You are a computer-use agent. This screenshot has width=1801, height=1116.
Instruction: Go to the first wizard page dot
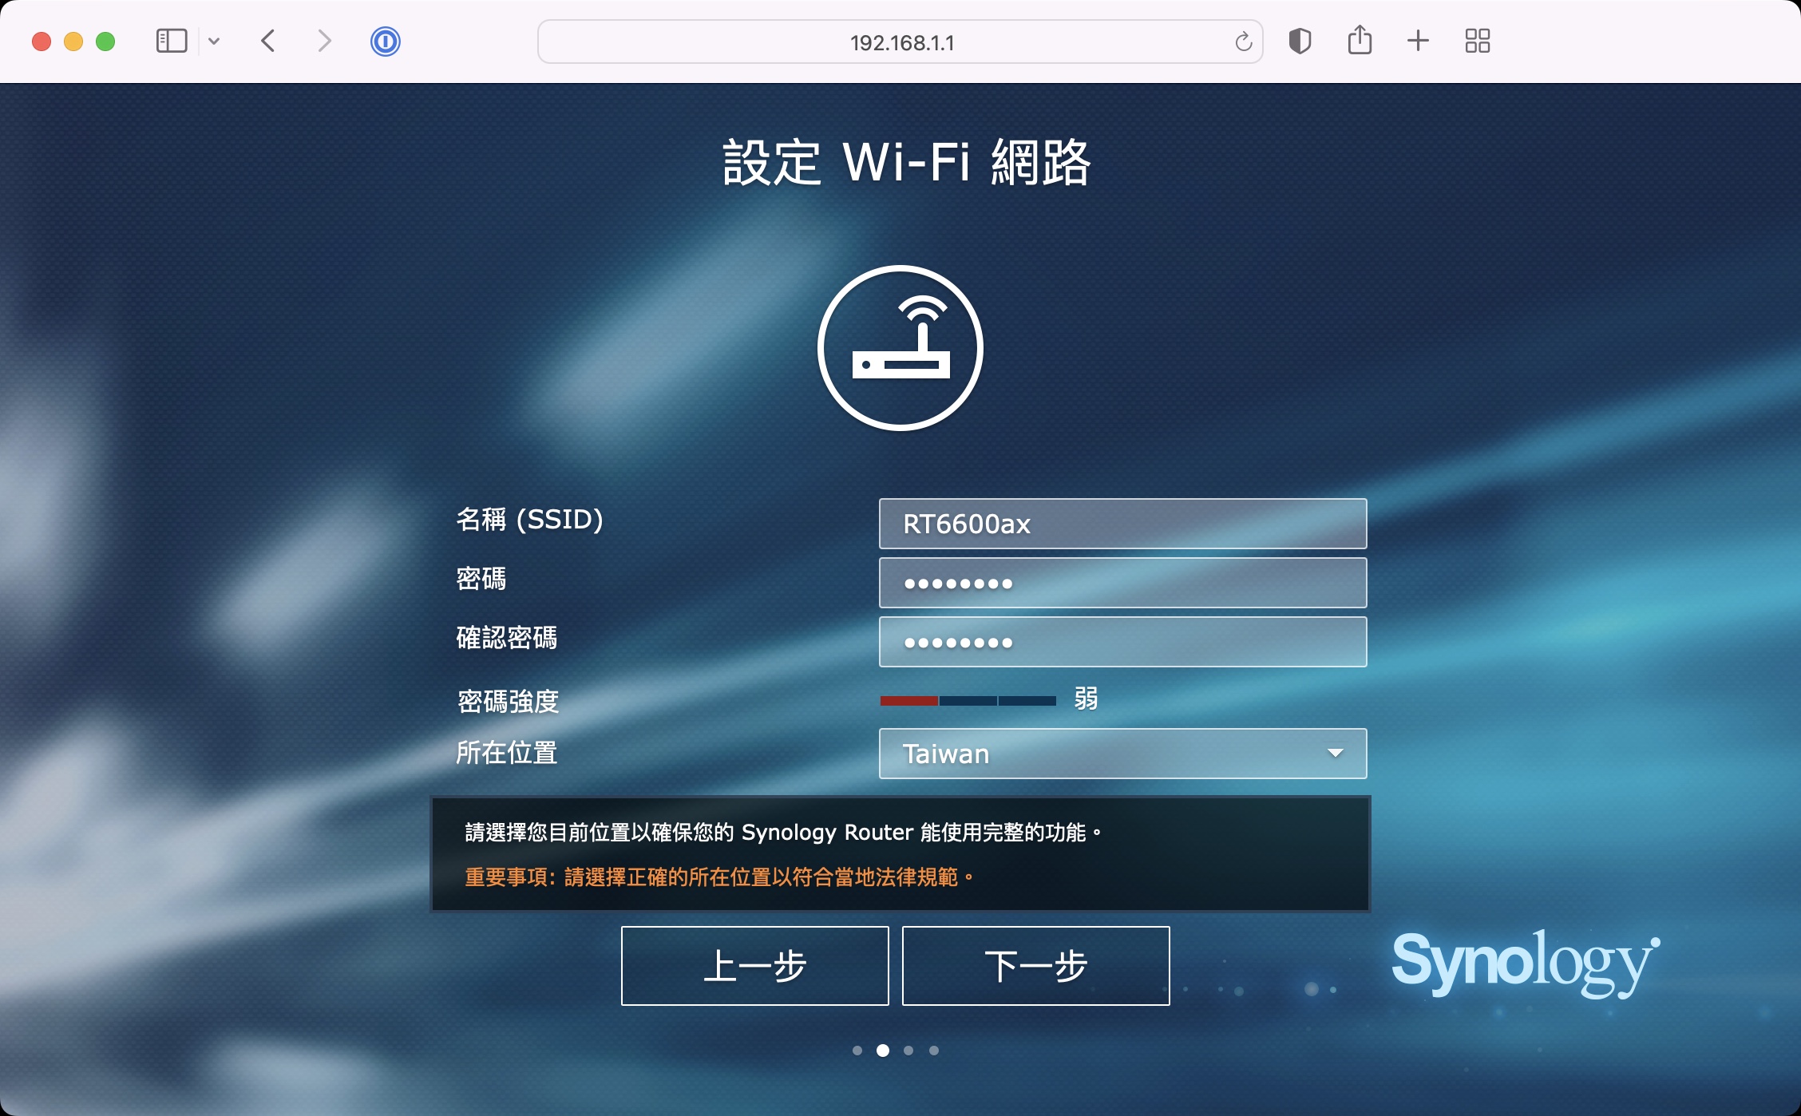857,1051
